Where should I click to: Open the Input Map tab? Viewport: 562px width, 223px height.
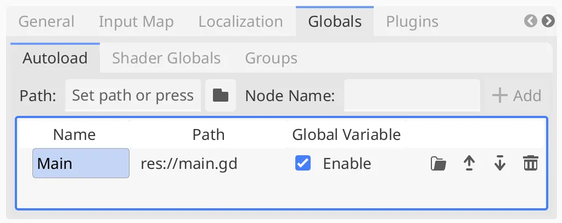pyautogui.click(x=136, y=21)
